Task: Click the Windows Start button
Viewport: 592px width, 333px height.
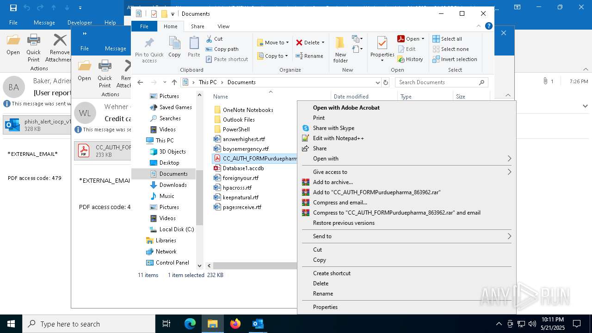Action: (11, 324)
